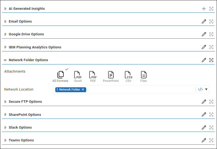Screen dimensions: 217x149
Task: Edit Email Options with the pencil icon
Action: pos(204,21)
